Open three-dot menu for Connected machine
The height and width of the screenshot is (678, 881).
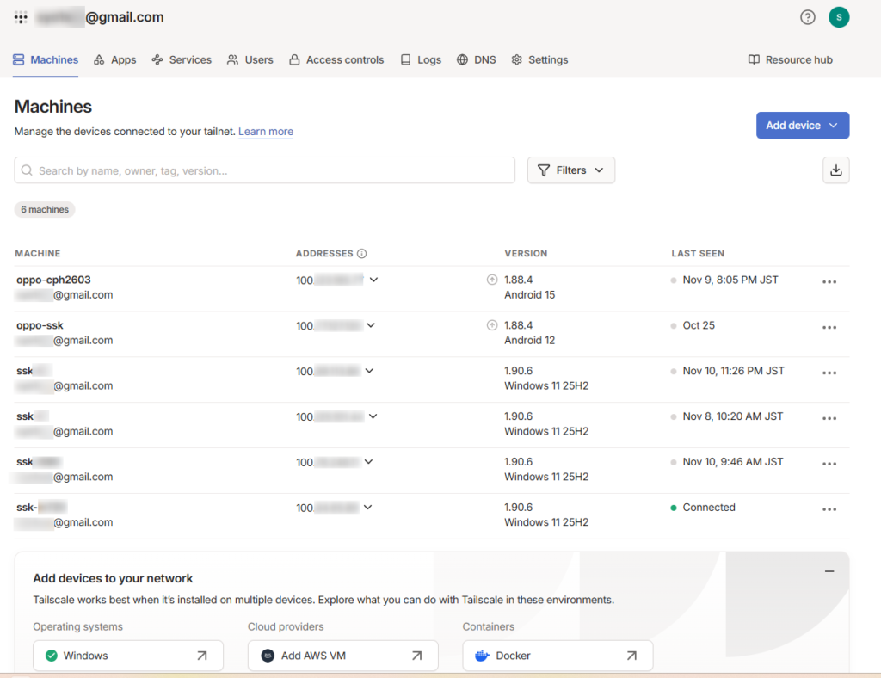[x=829, y=509]
